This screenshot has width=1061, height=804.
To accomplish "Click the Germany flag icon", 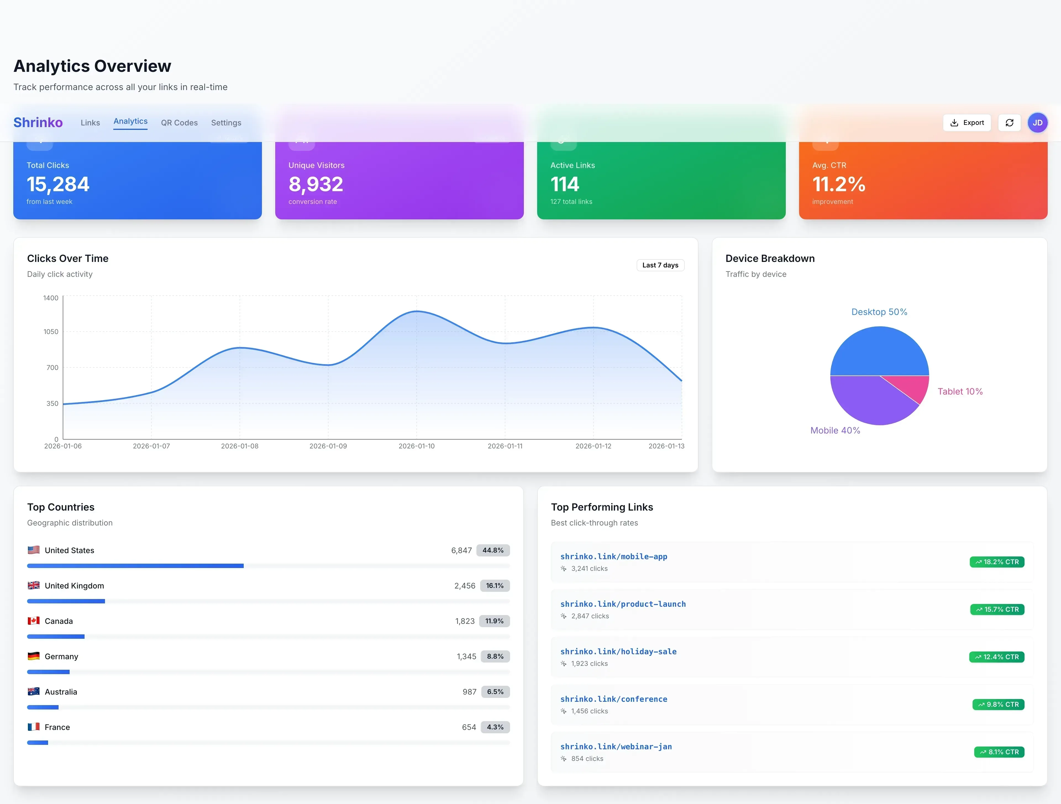I will click(x=34, y=656).
